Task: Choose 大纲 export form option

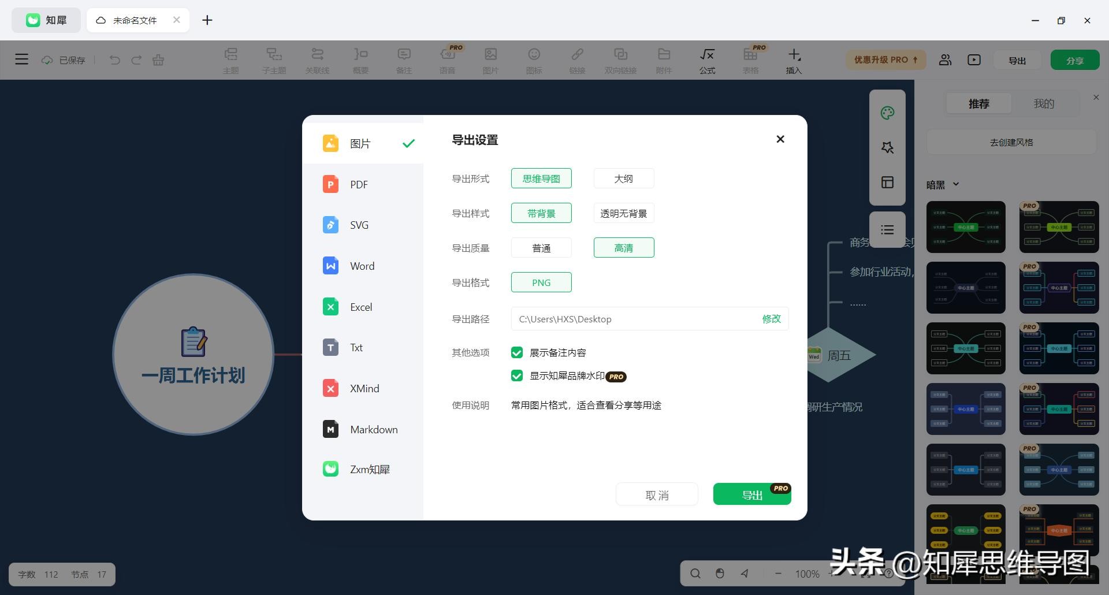Action: coord(623,178)
